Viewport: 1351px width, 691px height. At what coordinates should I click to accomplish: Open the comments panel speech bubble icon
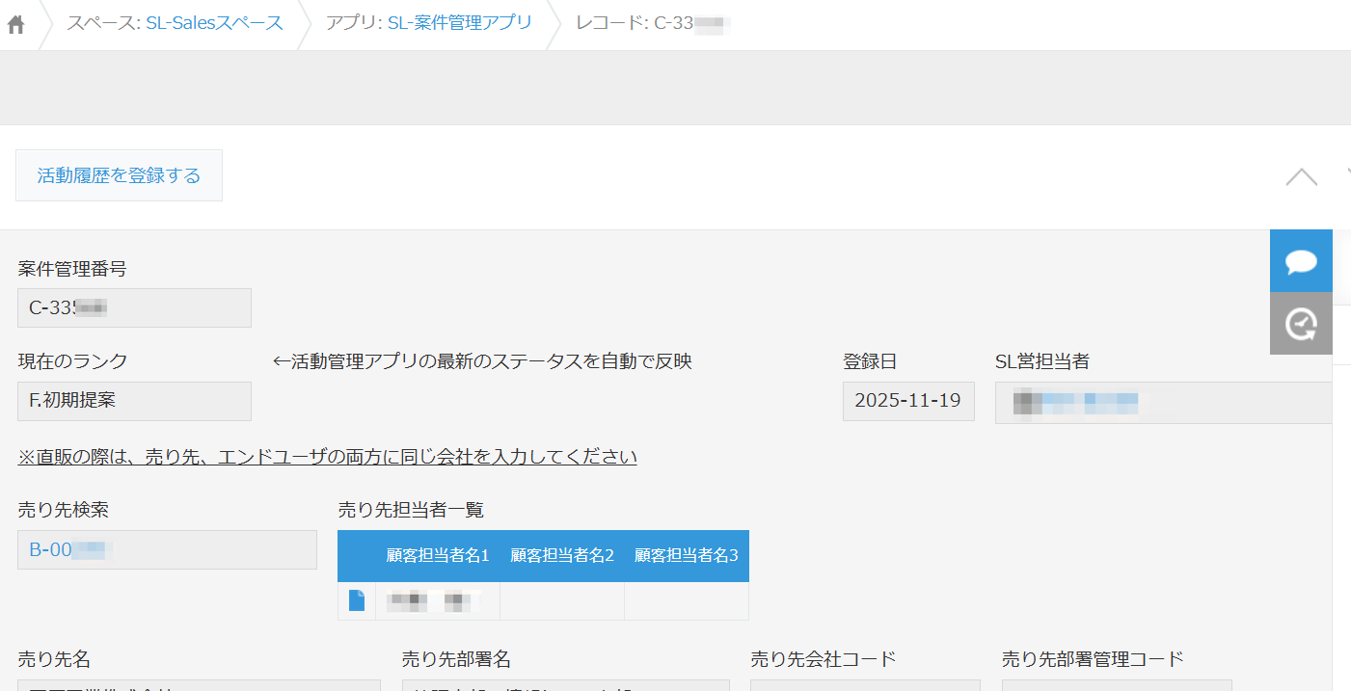1301,261
